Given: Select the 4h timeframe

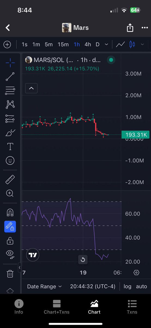Looking at the screenshot, I should click(x=88, y=44).
